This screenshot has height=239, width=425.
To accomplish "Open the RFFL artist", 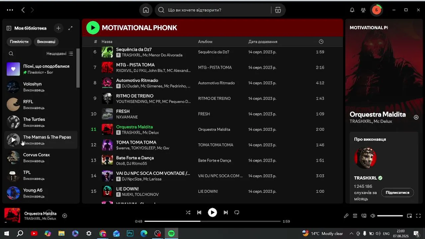I will point(41,105).
